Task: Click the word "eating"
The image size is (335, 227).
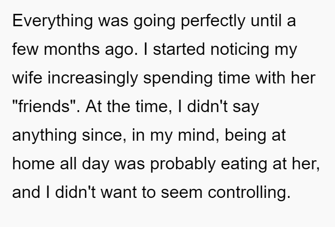Action: [x=244, y=164]
